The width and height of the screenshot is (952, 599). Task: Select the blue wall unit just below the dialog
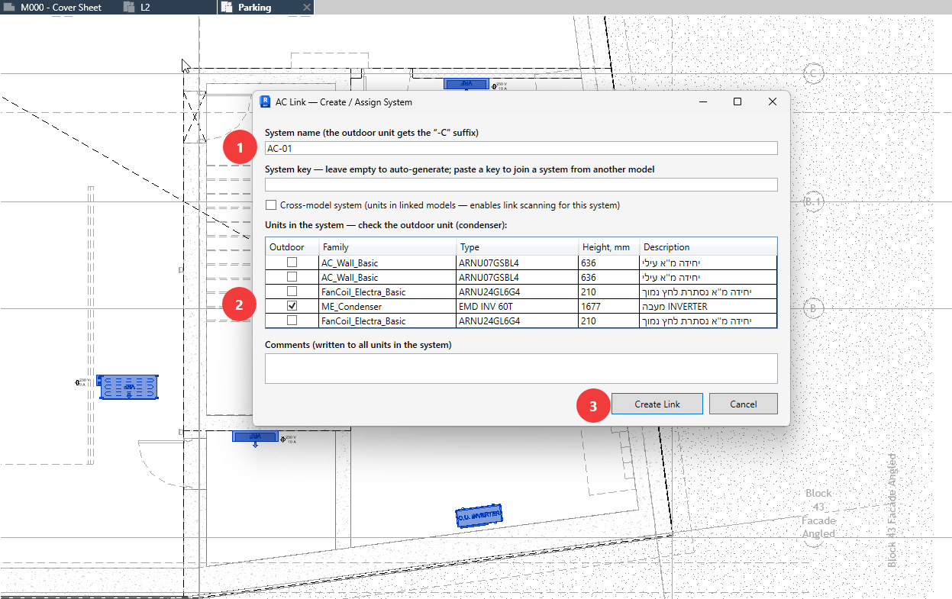(255, 436)
